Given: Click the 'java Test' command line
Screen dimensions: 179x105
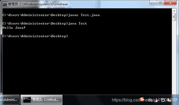Looking at the screenshot, I should coord(45,23).
